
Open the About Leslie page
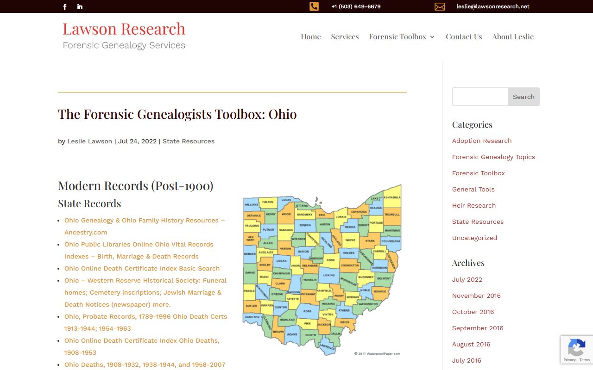click(513, 37)
